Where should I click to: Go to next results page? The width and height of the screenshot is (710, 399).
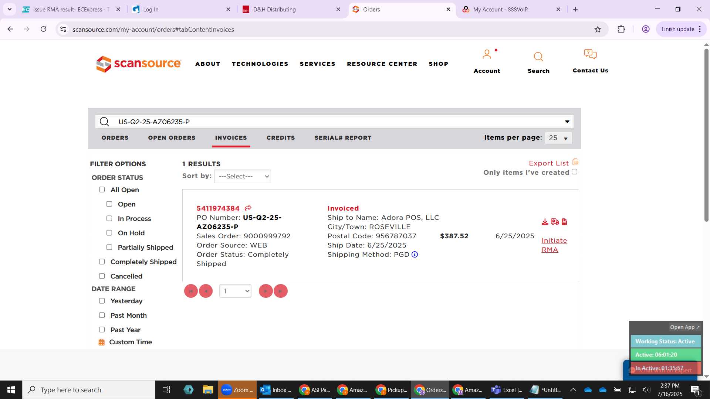(266, 291)
